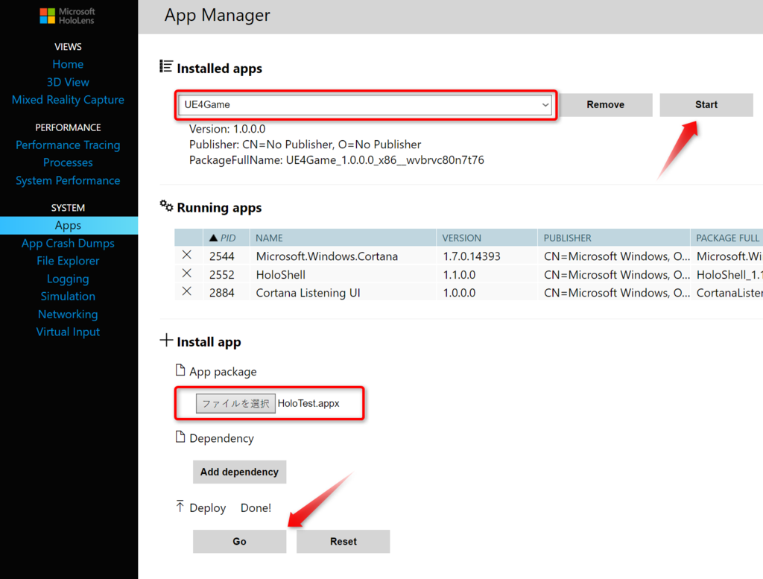Click Cortana Listening UI name cell
This screenshot has height=579, width=763.
pos(308,293)
